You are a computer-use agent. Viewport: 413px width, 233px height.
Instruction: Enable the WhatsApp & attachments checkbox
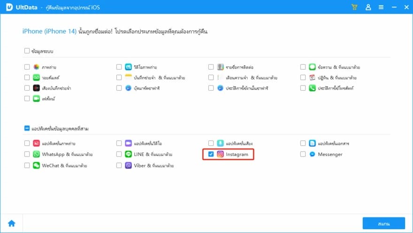tap(27, 154)
